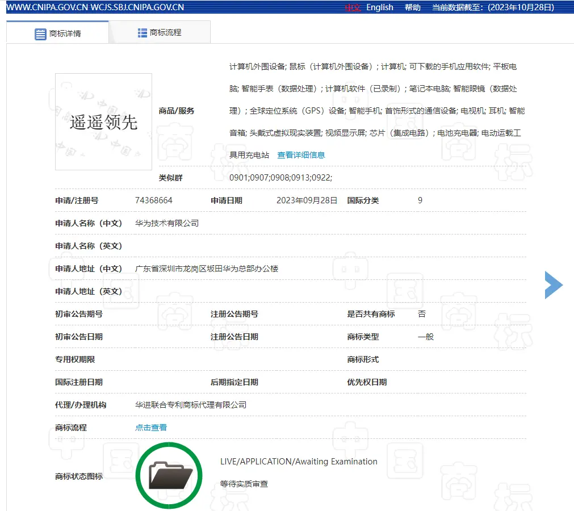Click 点击查看 link beside 商标流程
This screenshot has height=511, width=574.
pos(151,428)
